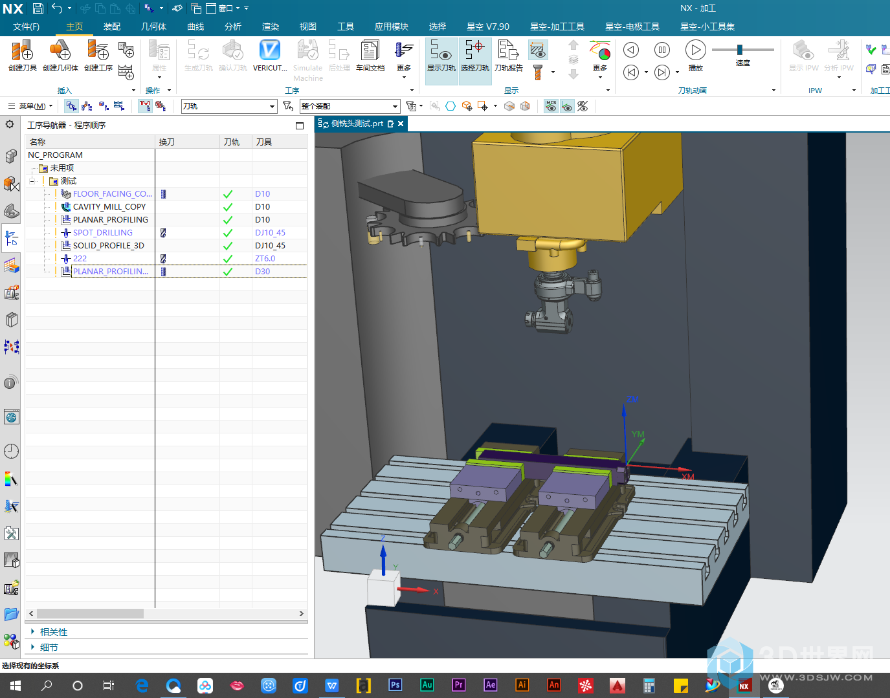Click the Save icon in title bar
The width and height of the screenshot is (890, 698).
pos(38,8)
